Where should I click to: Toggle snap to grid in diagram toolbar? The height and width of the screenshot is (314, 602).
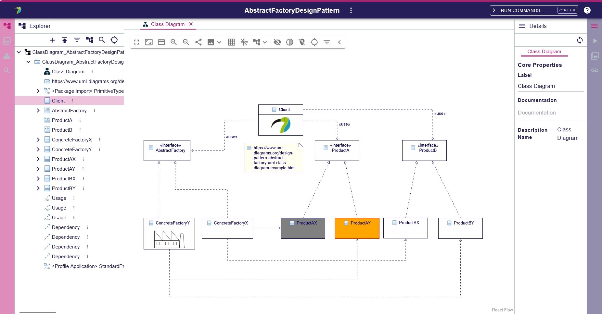(x=244, y=42)
